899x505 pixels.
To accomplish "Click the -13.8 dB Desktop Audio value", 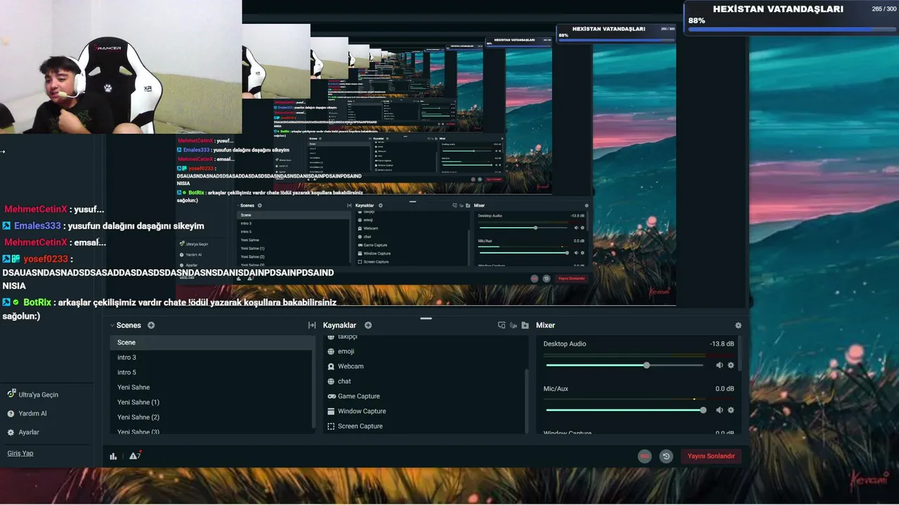I will [x=721, y=344].
